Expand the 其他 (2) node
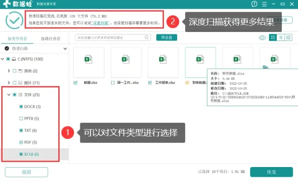Screen dimensions: 298x182 (x=9, y=71)
